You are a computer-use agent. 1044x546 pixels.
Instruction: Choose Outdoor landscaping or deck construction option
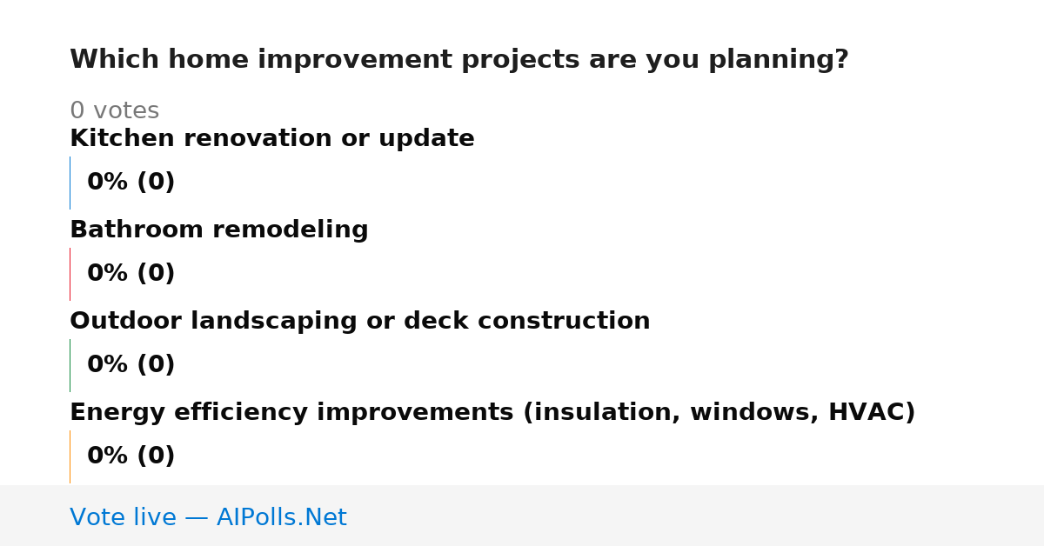(360, 321)
